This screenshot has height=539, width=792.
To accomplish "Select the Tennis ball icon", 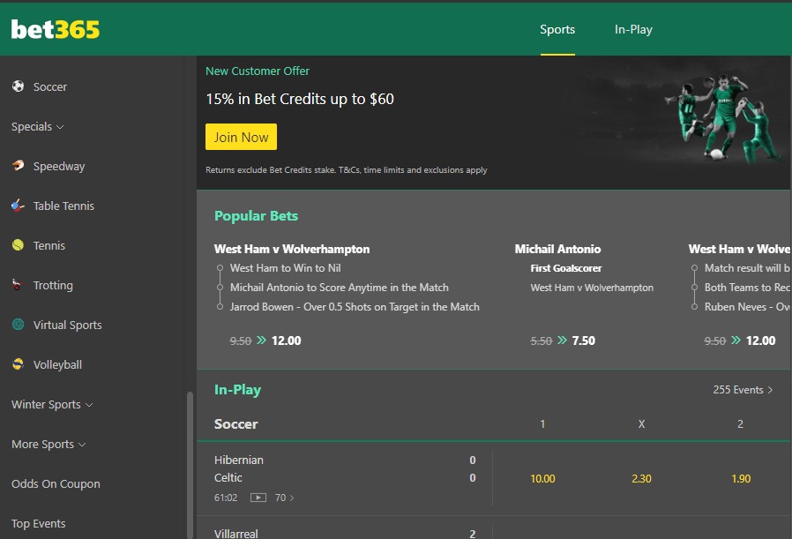I will [18, 245].
